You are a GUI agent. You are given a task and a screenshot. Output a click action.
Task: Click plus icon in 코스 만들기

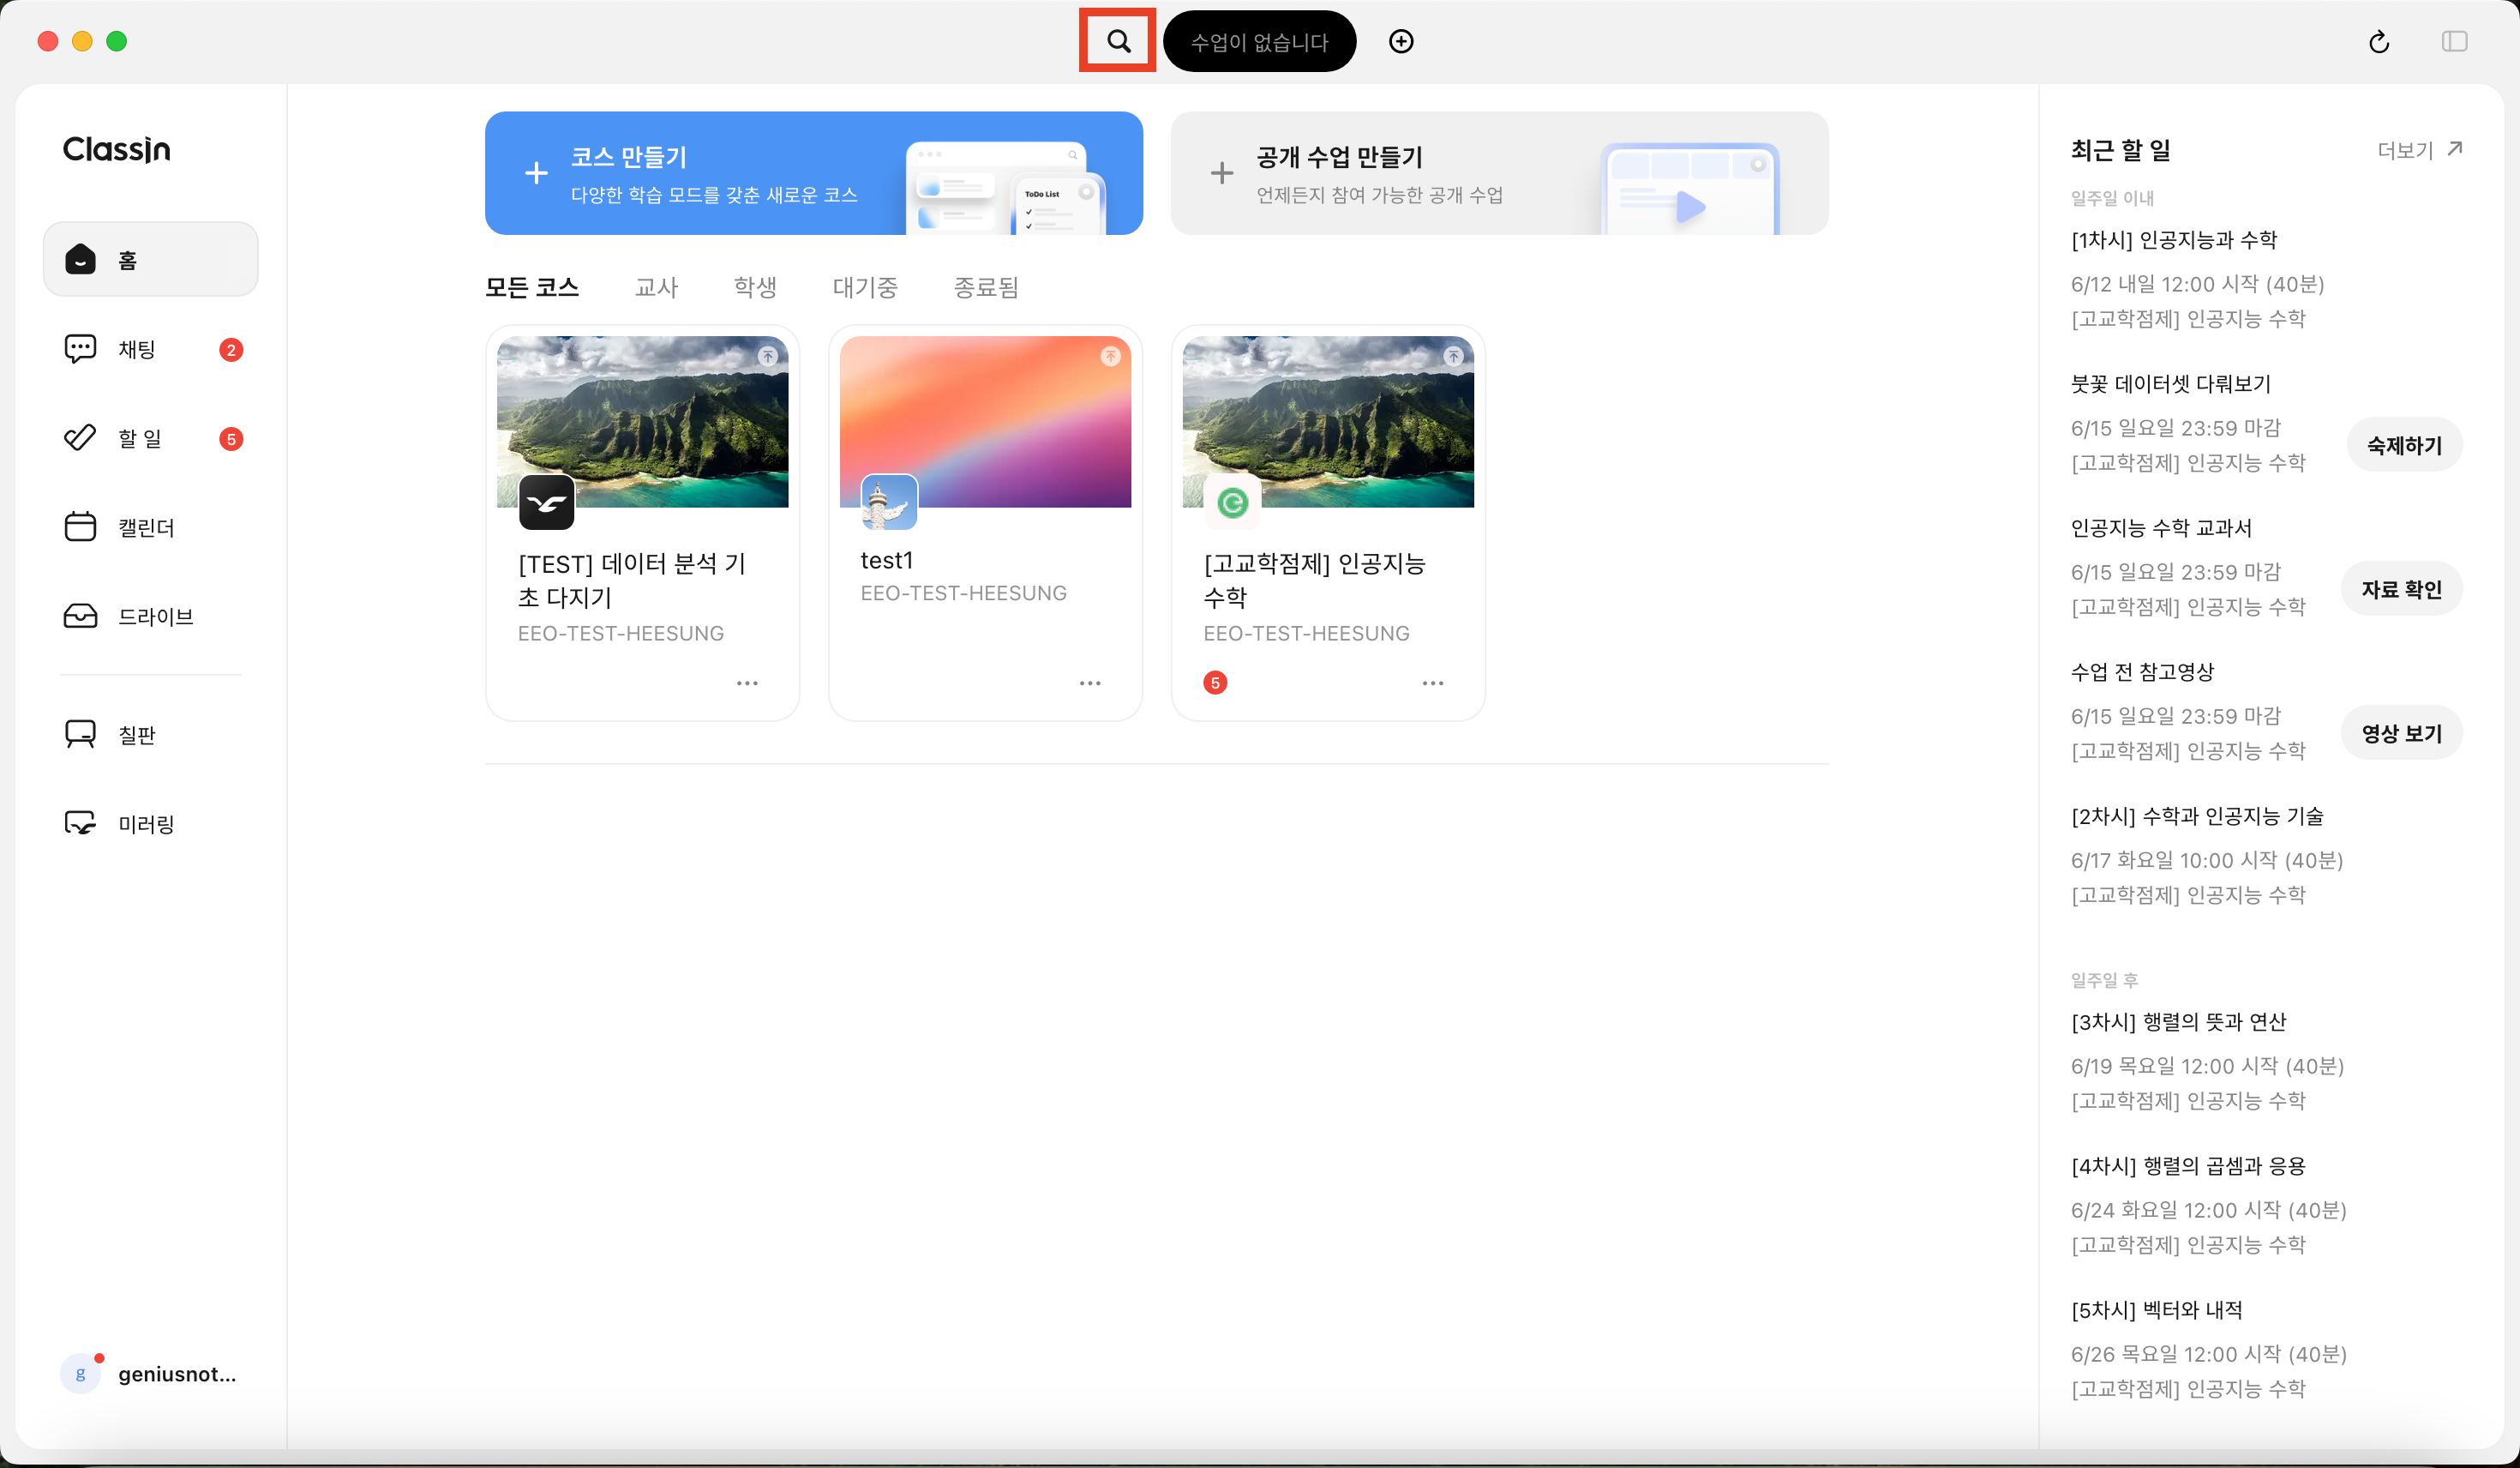[536, 173]
